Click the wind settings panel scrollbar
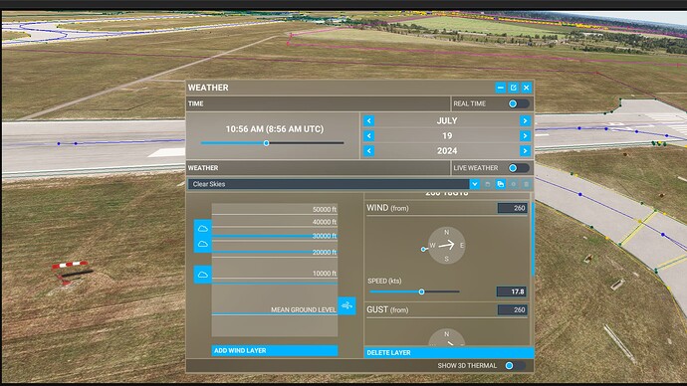Screen dimensions: 687x386 tap(533, 239)
